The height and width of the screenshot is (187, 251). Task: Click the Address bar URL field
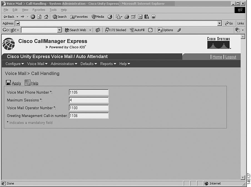point(118,24)
